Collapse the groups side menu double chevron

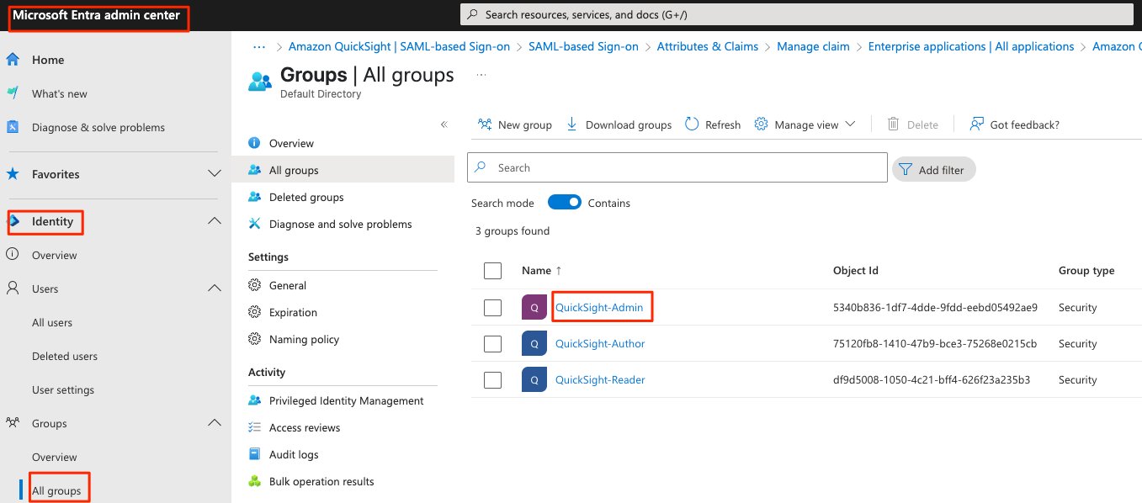[x=444, y=124]
